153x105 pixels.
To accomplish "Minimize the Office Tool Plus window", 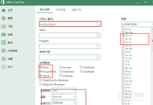I will point(137,3).
